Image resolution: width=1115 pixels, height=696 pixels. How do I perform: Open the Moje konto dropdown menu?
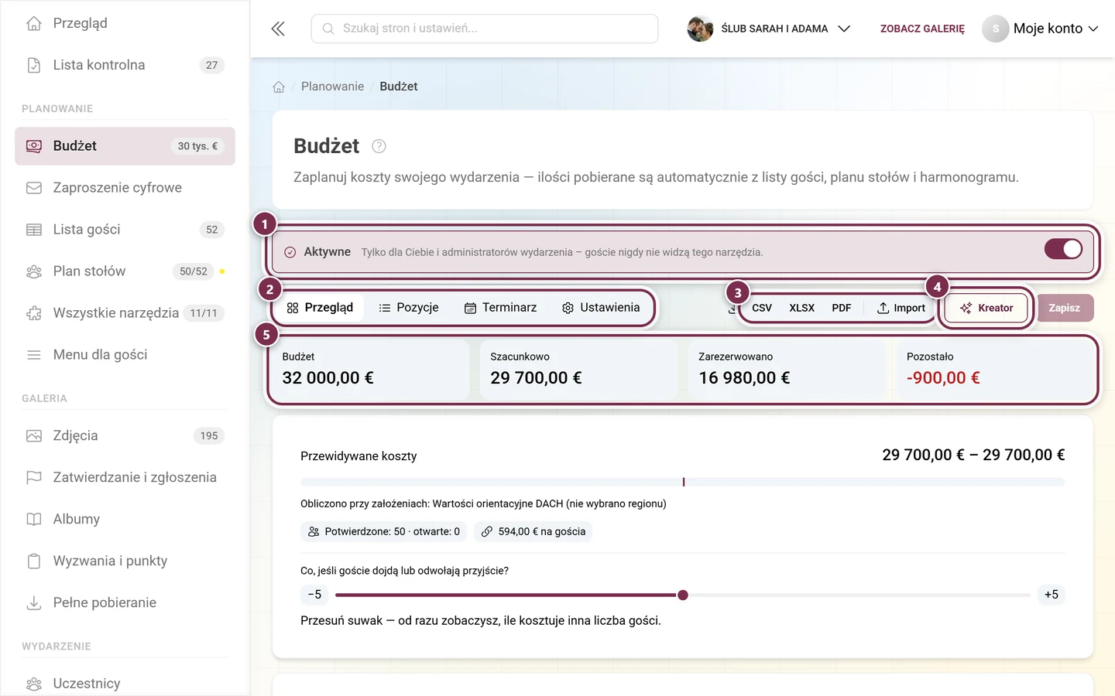pos(1041,29)
